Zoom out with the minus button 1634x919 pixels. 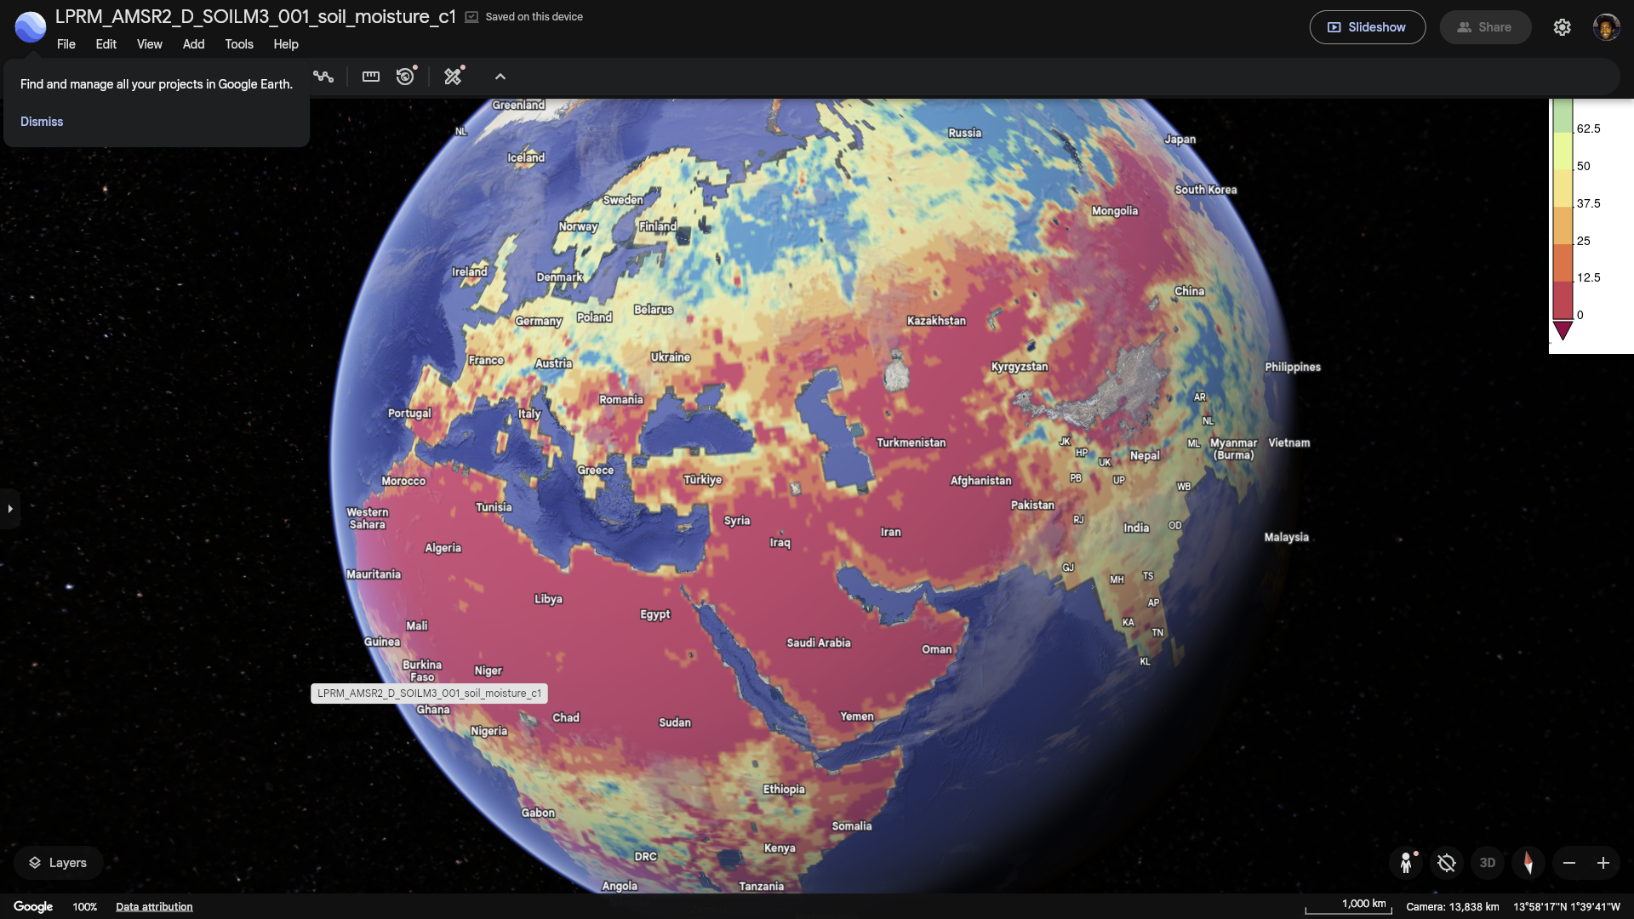tap(1569, 863)
